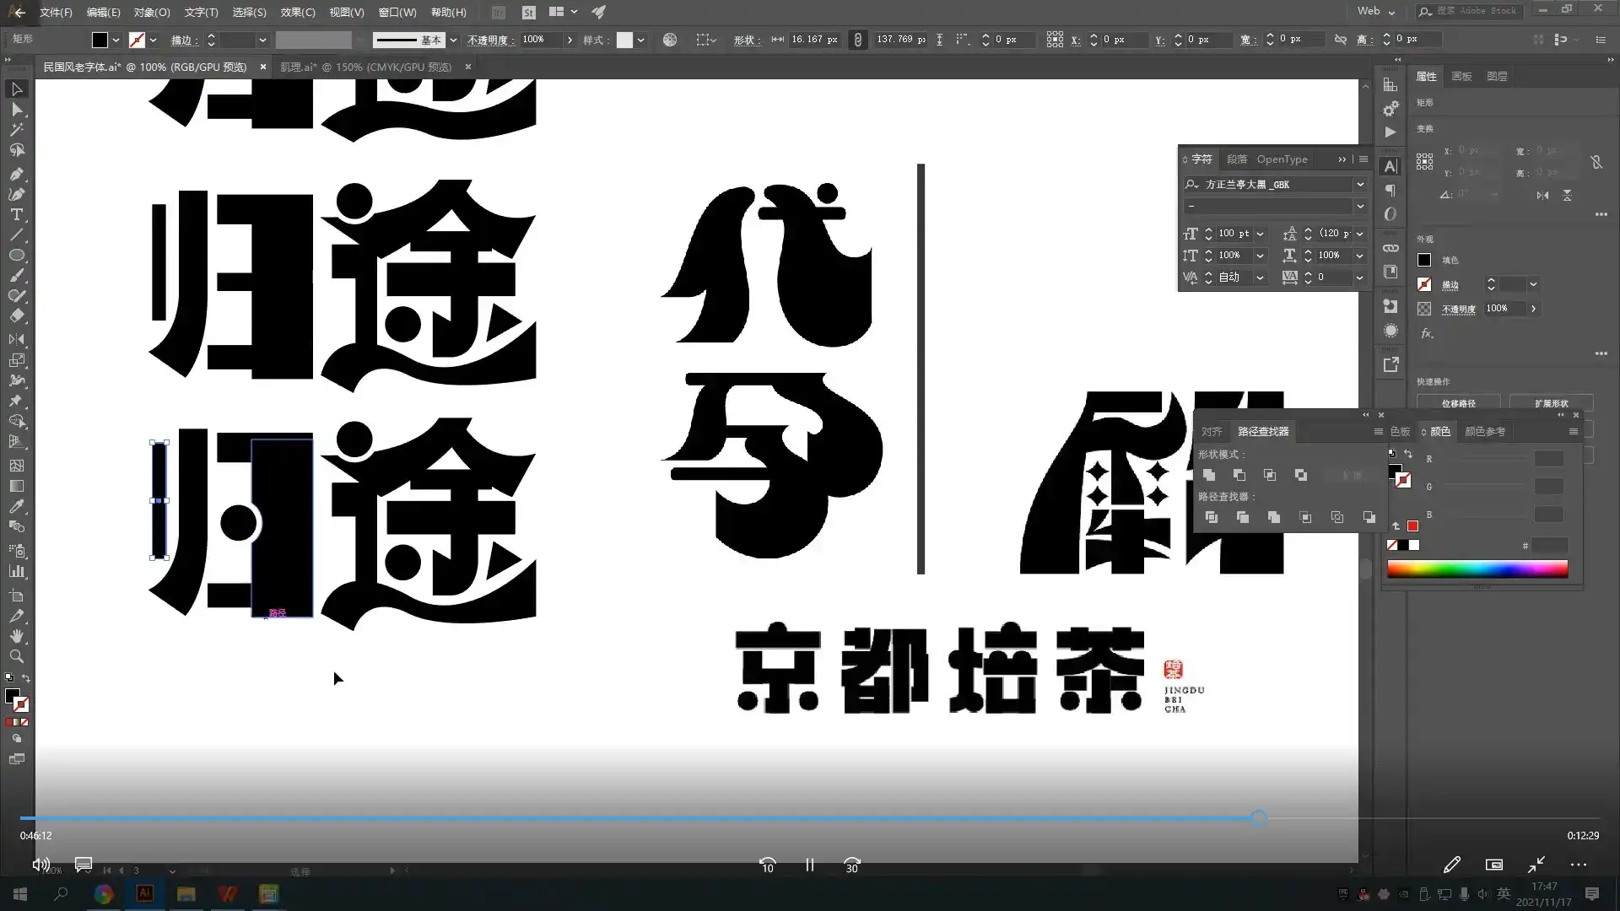The width and height of the screenshot is (1620, 911).
Task: Toggle the constrain proportions link in Properties
Action: click(x=1597, y=162)
